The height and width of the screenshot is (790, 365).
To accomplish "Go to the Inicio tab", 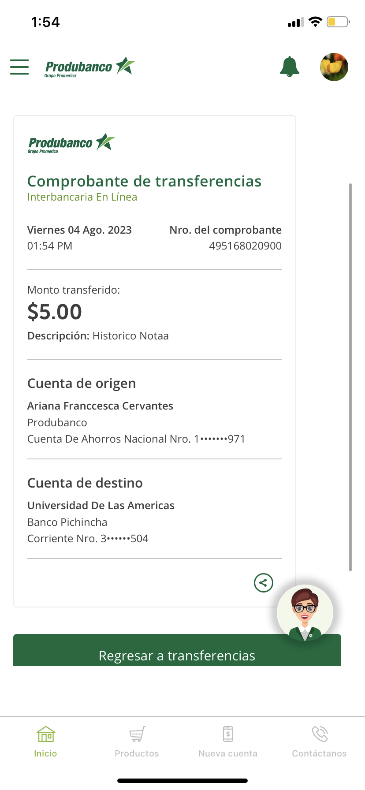I will point(46,742).
